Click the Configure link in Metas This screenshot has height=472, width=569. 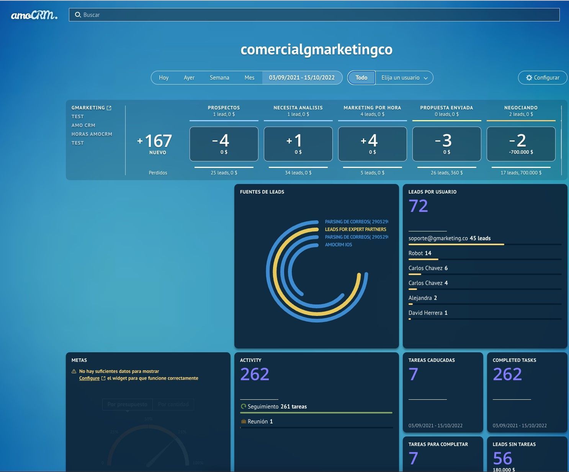pyautogui.click(x=89, y=378)
